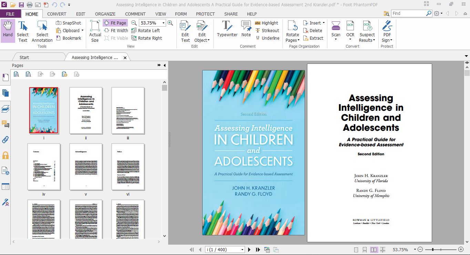Toggle Fit Page view mode
The image size is (470, 255).
115,23
